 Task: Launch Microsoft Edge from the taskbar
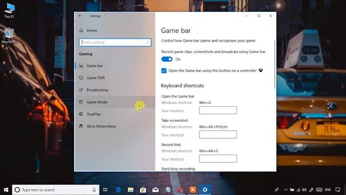coord(118,190)
